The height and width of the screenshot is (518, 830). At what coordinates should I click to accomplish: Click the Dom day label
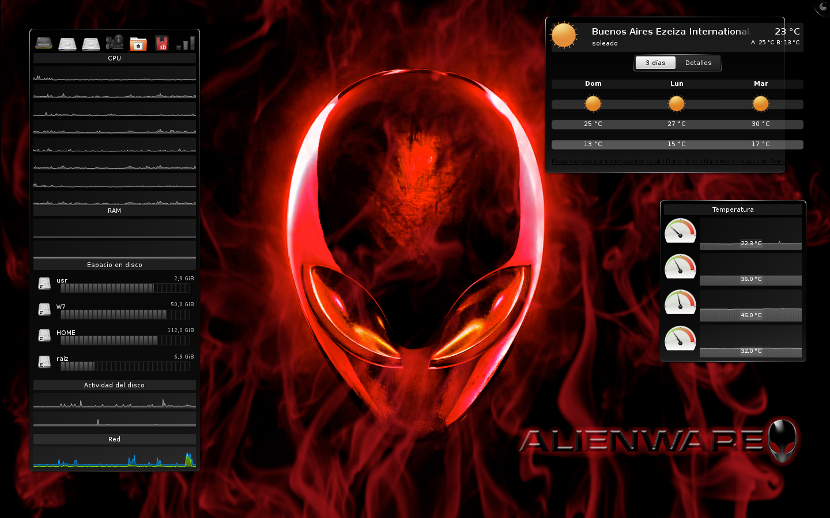593,83
